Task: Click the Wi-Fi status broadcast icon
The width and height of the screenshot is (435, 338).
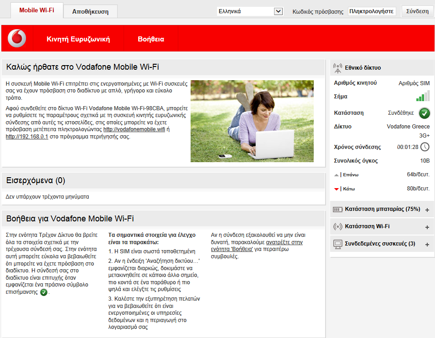Action: click(337, 227)
